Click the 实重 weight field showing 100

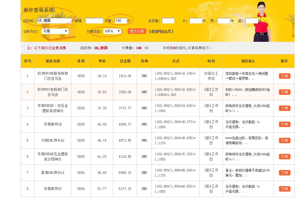[x=121, y=21]
